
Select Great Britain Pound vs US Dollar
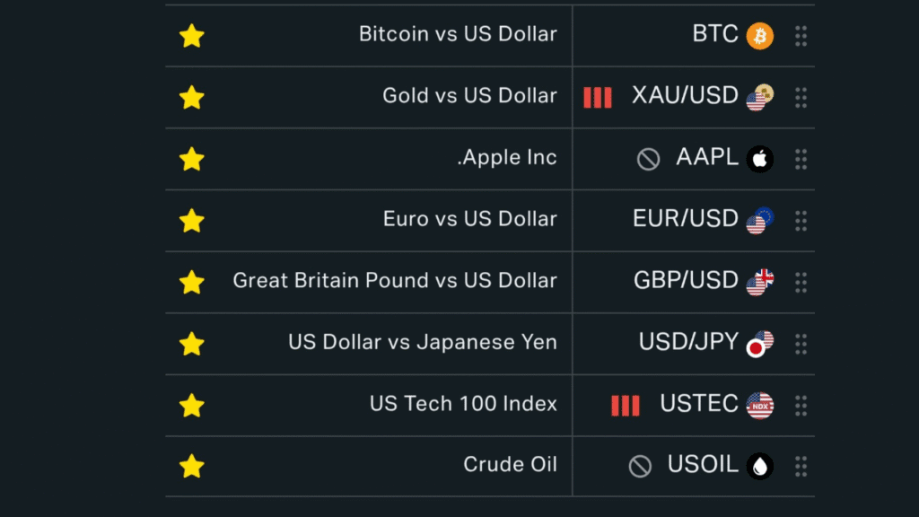click(x=395, y=280)
